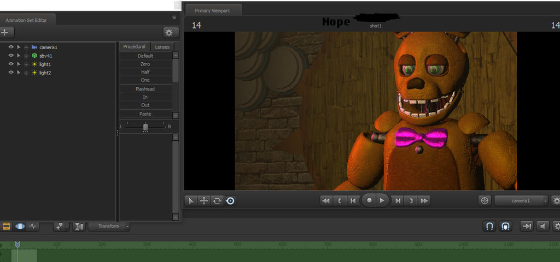Select the camera1 camera icon
Screen dimensions: 560x262
point(34,47)
